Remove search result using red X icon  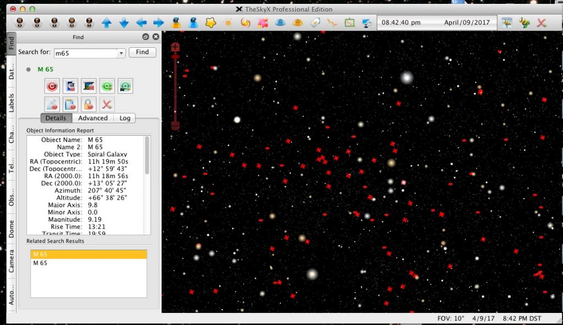[x=107, y=104]
